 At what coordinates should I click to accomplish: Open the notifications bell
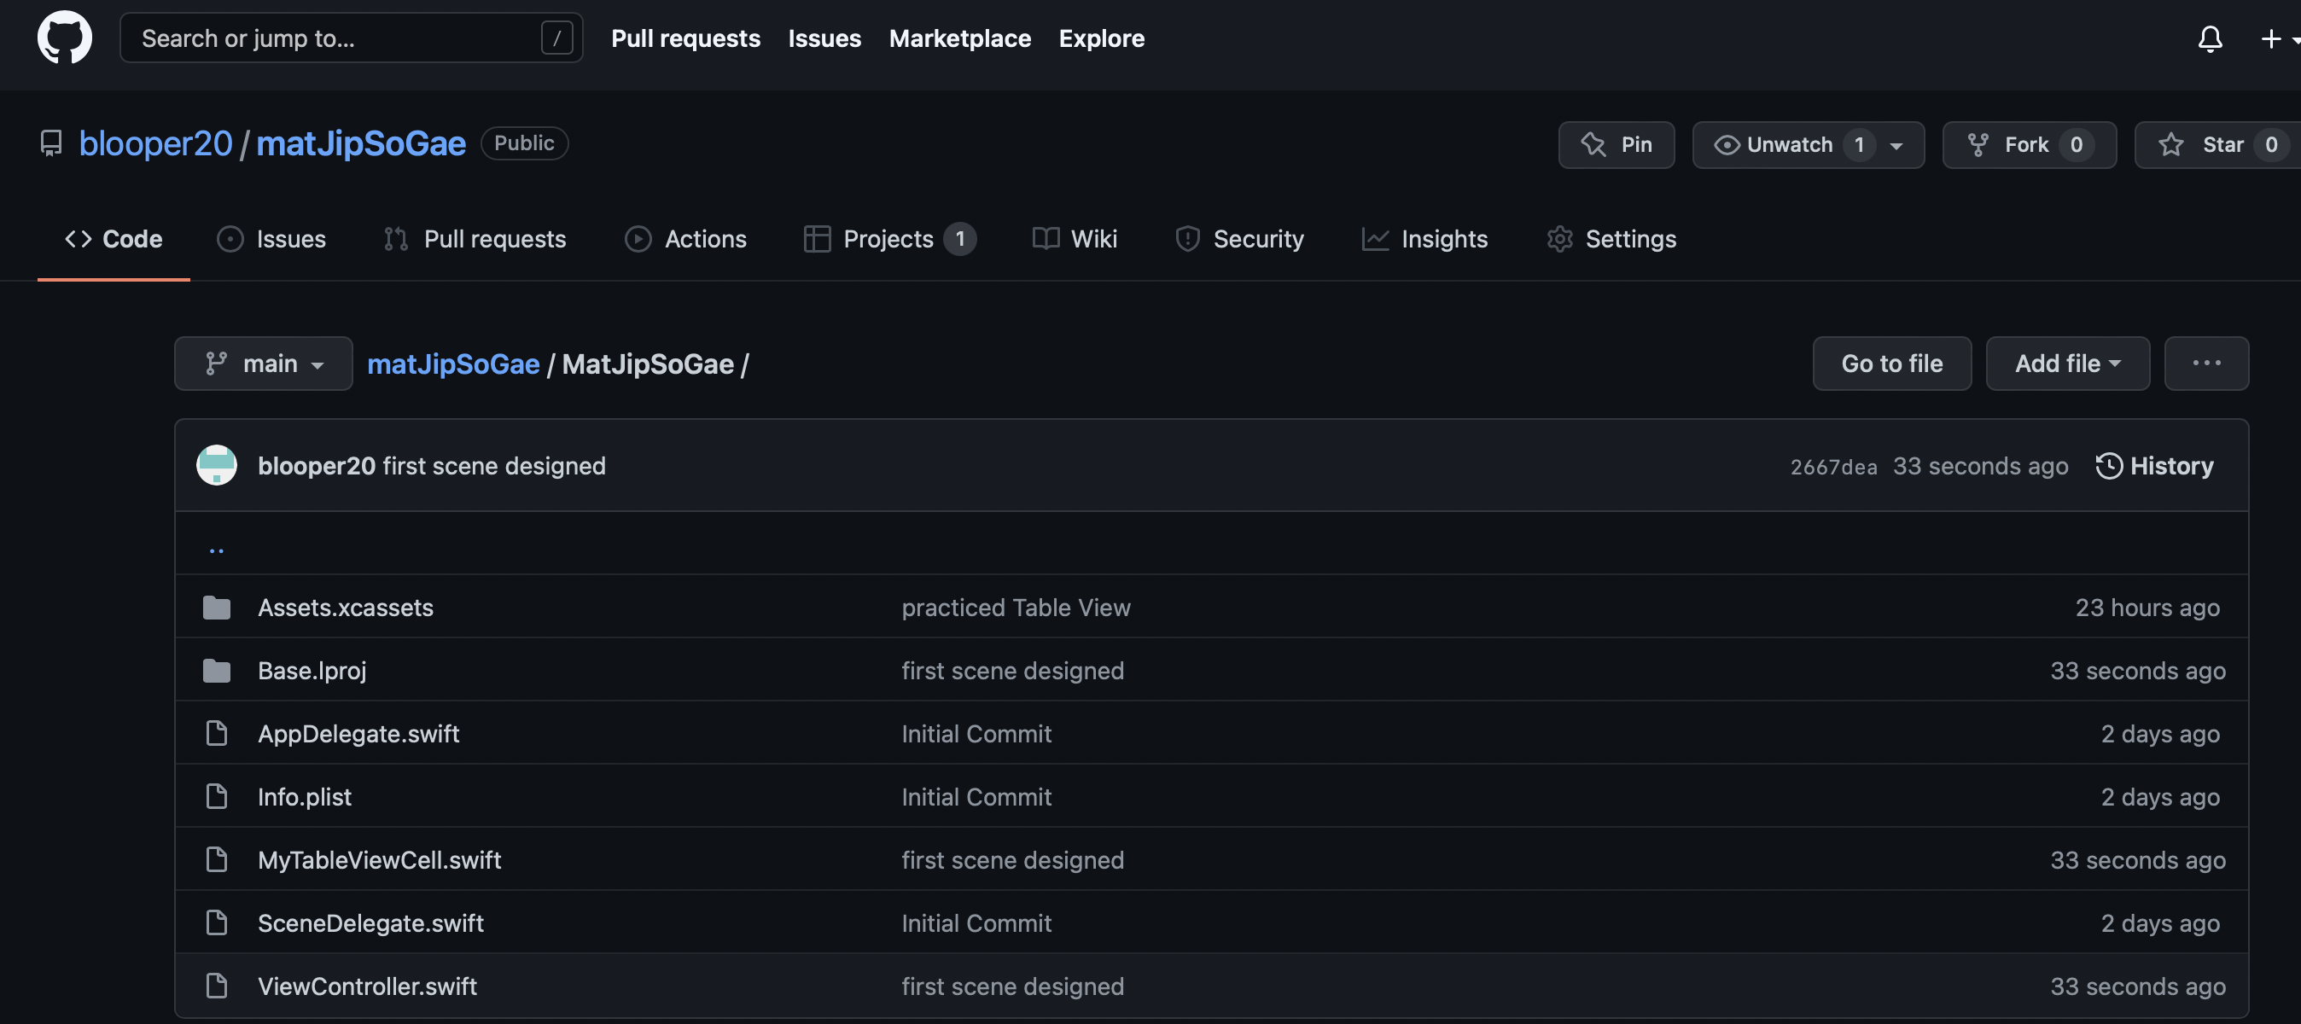pyautogui.click(x=2210, y=38)
